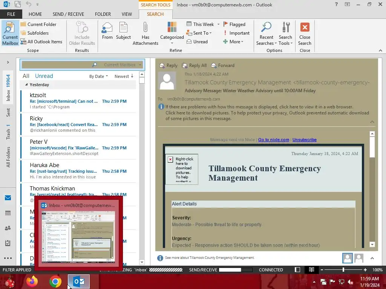
Task: Switch to Tasks view
Action: 8,243
